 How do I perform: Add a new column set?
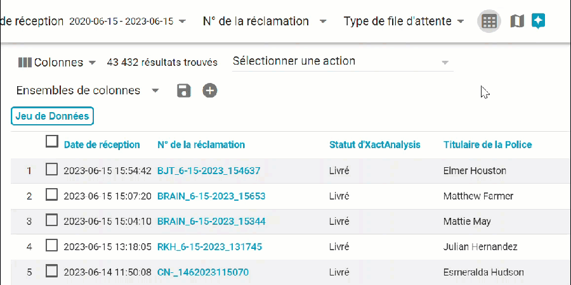[210, 91]
